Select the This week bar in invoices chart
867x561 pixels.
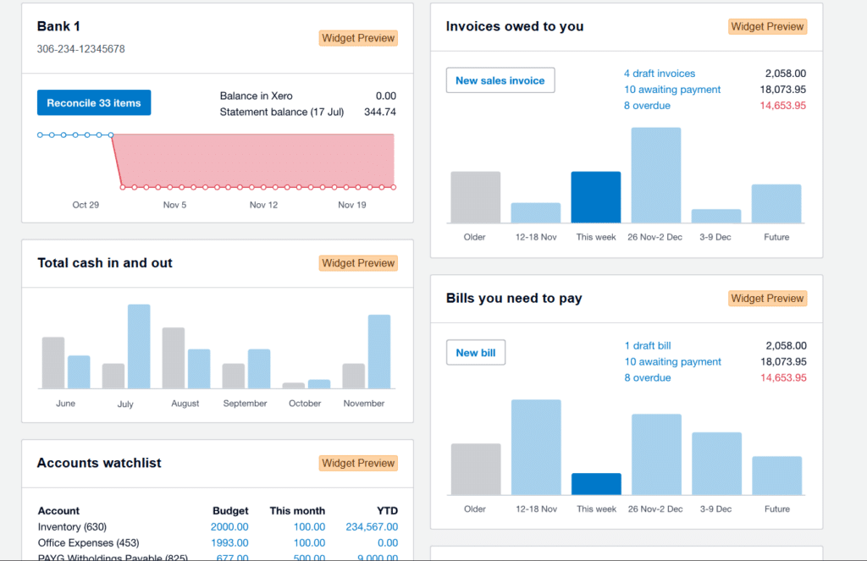point(596,195)
